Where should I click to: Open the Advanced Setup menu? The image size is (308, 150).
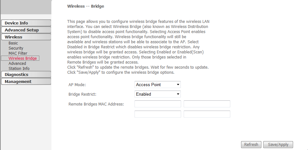coord(26,30)
